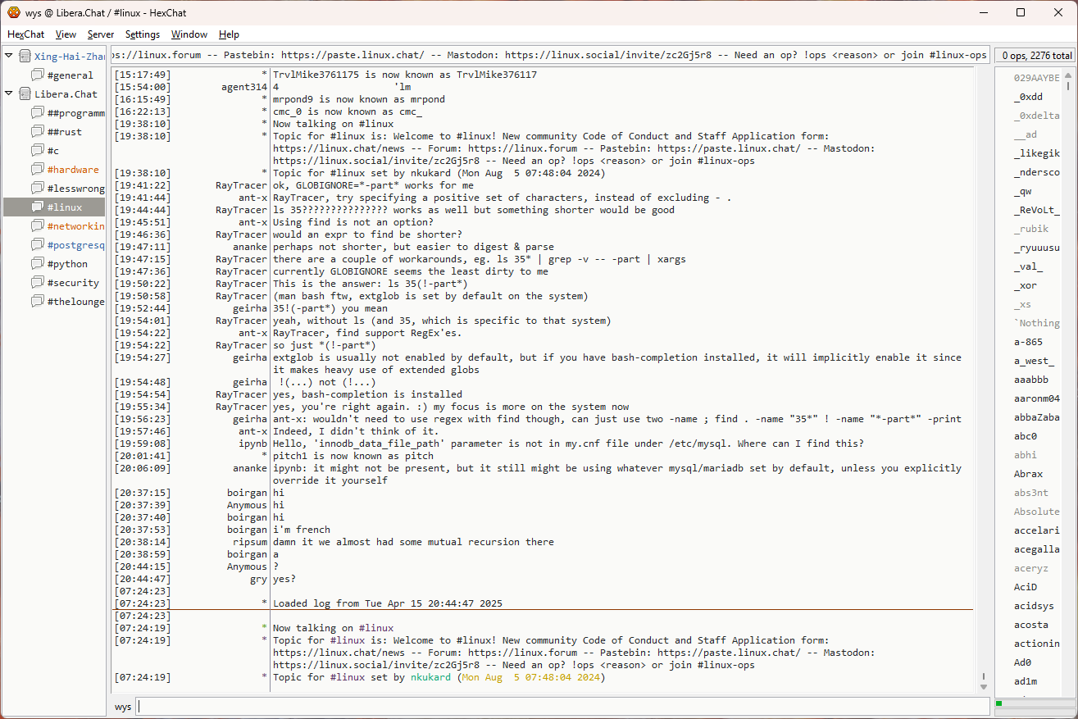The width and height of the screenshot is (1078, 719).
Task: Click the #hardware channel icon
Action: (x=38, y=170)
